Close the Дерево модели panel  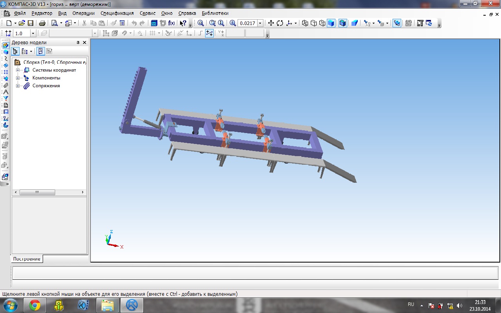[x=85, y=43]
